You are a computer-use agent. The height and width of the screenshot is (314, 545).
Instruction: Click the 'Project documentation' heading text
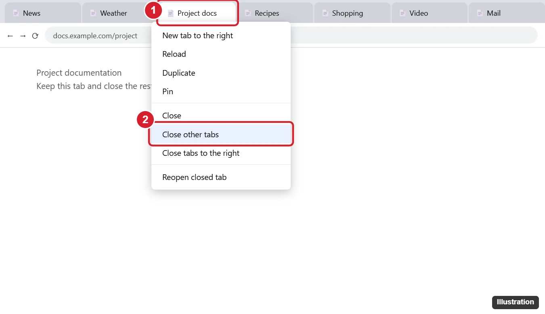click(x=79, y=73)
